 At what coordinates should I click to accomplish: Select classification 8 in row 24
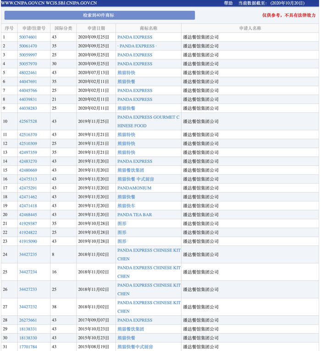pyautogui.click(x=53, y=255)
